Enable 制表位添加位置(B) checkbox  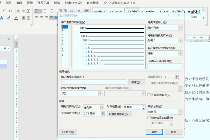[x=149, y=117]
